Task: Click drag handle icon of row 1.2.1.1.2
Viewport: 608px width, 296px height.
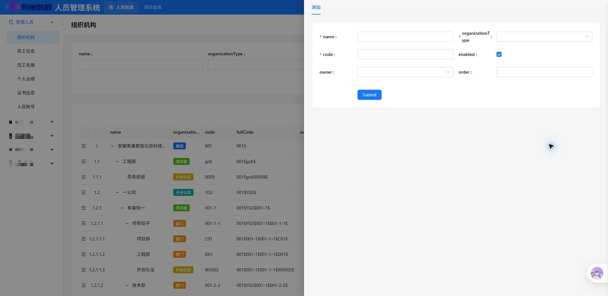Action: (x=84, y=254)
